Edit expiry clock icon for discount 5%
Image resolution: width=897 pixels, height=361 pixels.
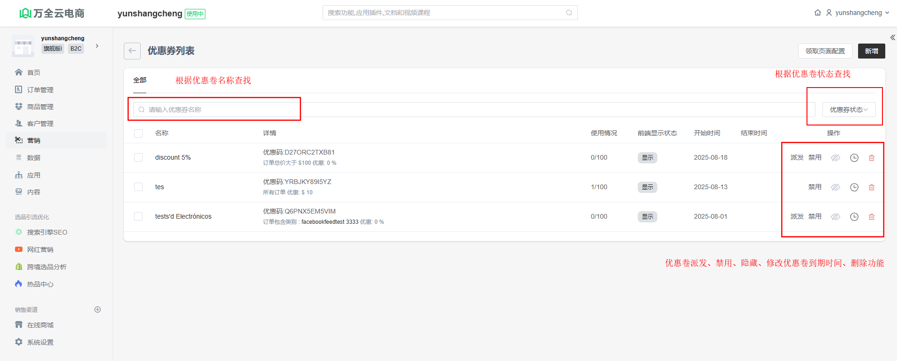(x=854, y=158)
